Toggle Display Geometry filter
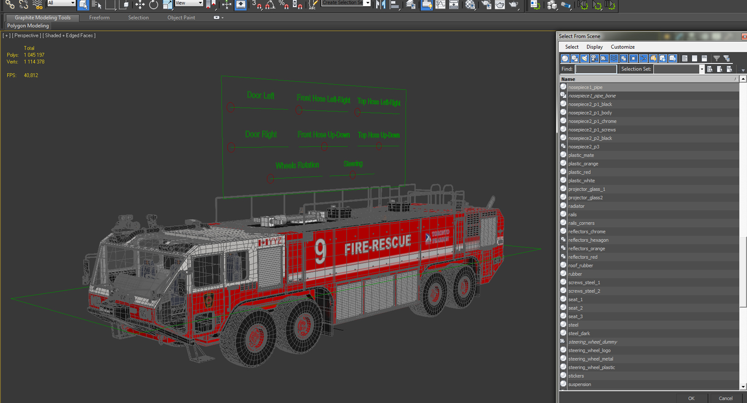Viewport: 747px width, 403px height. tap(565, 58)
